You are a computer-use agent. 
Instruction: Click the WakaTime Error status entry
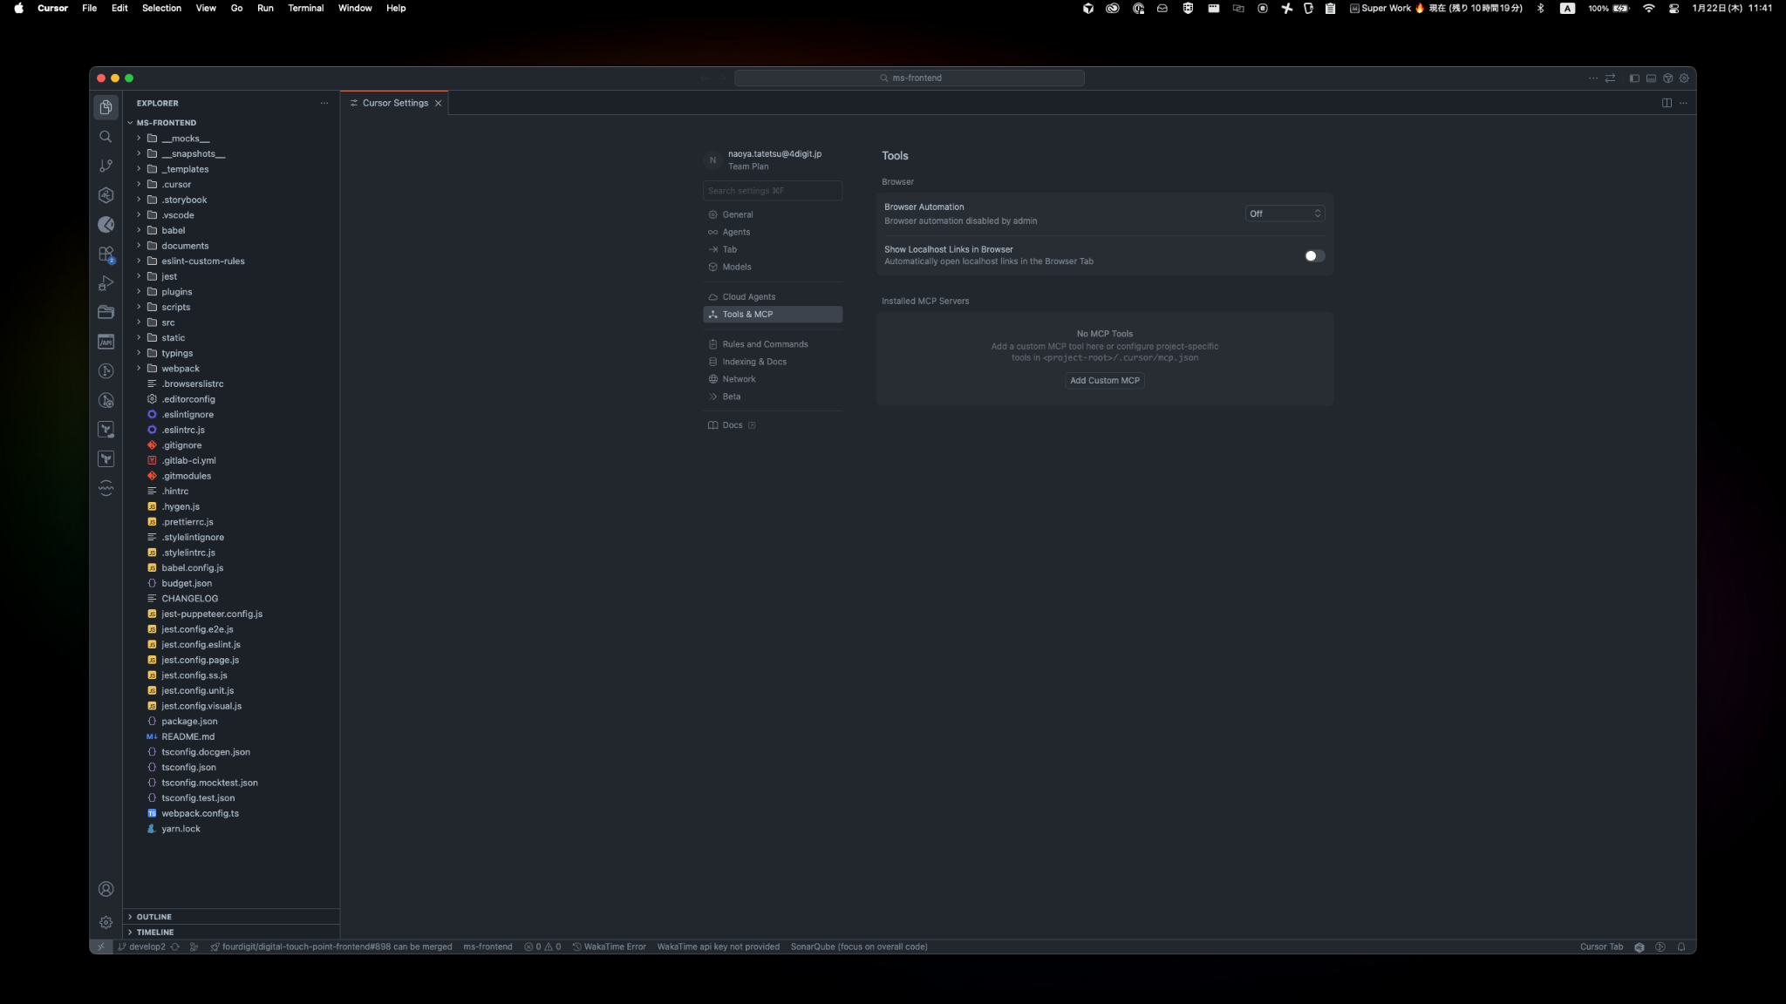[x=610, y=946]
